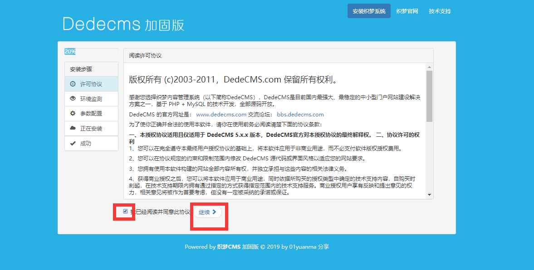Select the gear icon beside 参数配置

pyautogui.click(x=73, y=114)
